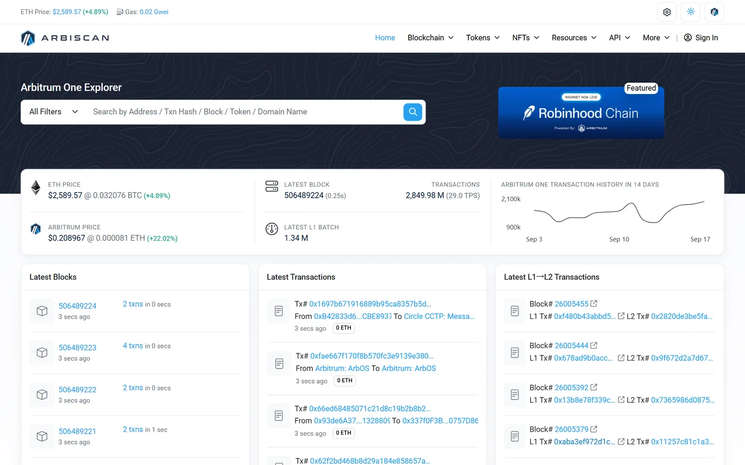The height and width of the screenshot is (465, 745).
Task: Click the document icon for Block# 26005379
Action: 515,436
